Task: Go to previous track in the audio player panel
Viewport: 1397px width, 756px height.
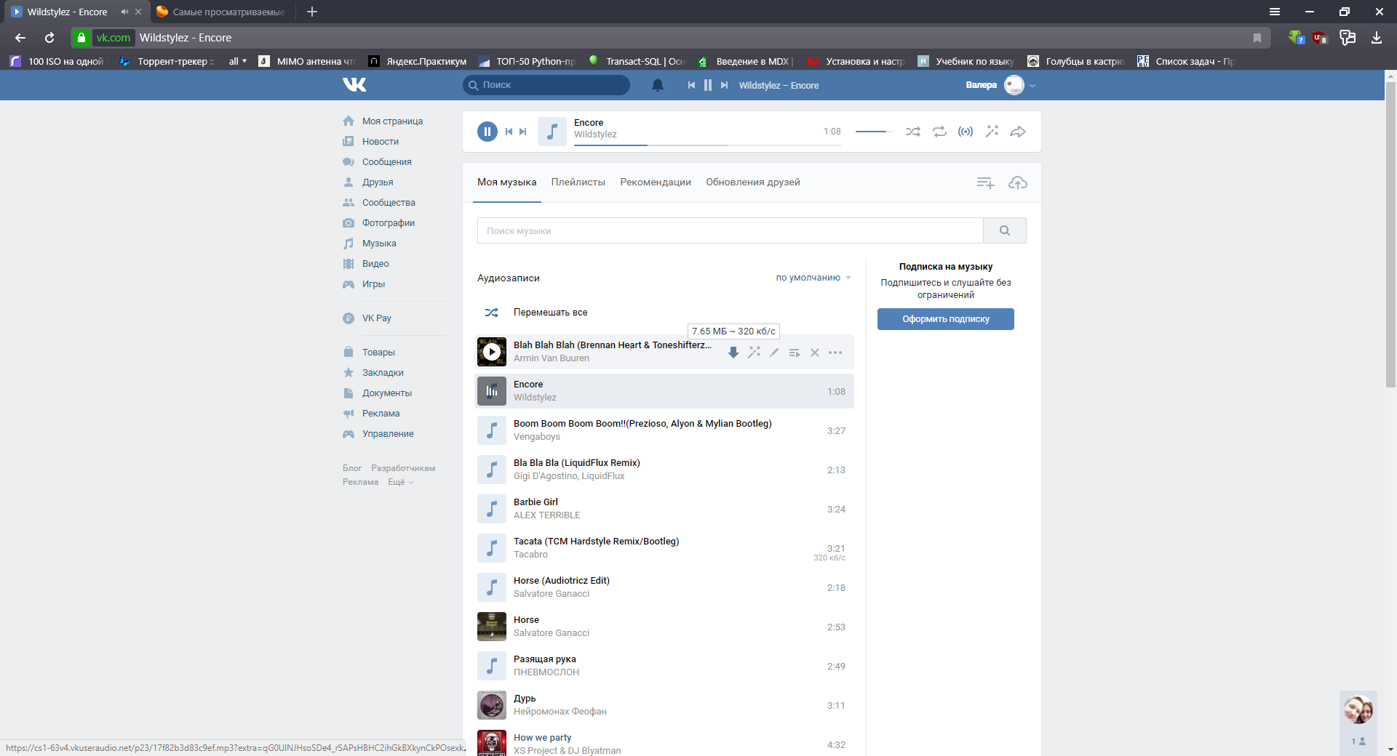Action: 509,132
